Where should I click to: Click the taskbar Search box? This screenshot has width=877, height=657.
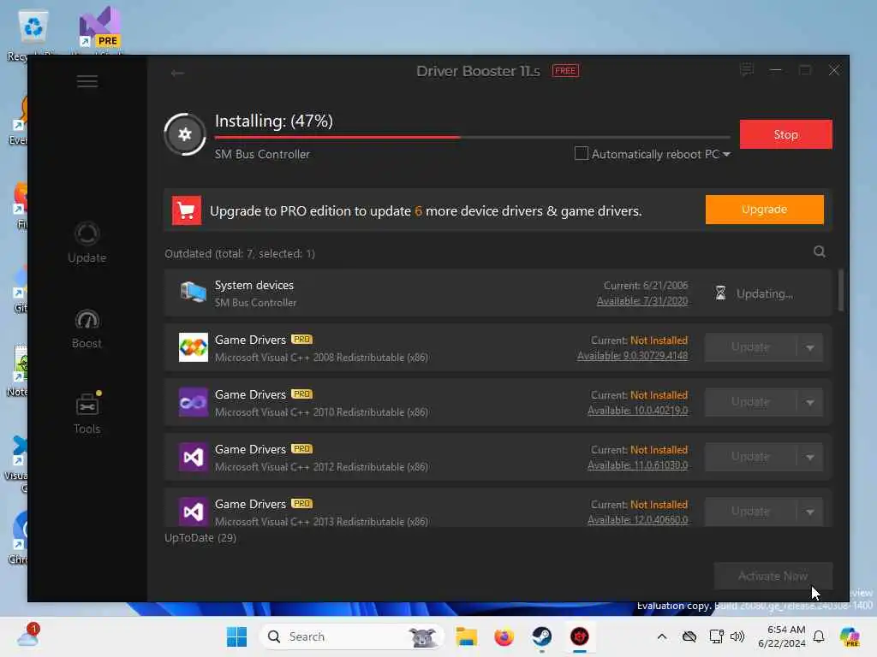pyautogui.click(x=352, y=636)
